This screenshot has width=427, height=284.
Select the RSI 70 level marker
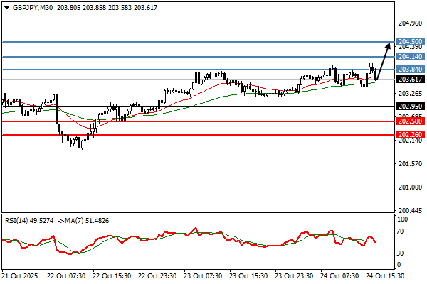click(401, 231)
